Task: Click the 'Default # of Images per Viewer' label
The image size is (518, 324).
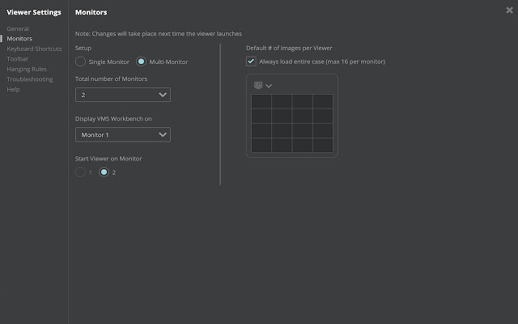Action: point(289,49)
